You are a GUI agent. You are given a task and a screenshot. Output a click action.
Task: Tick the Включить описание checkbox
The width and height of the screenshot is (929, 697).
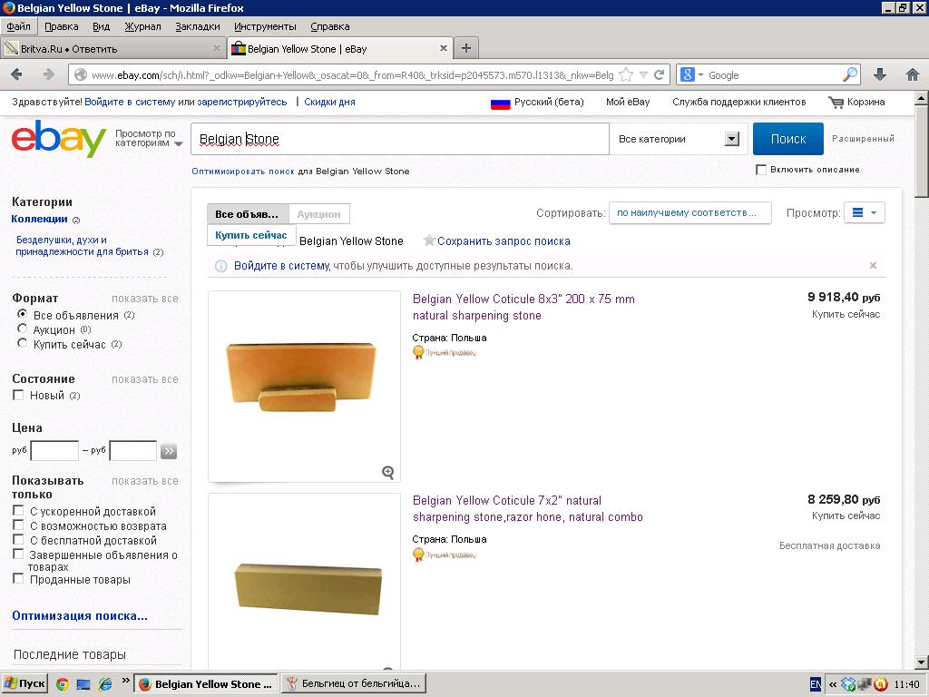pos(761,170)
